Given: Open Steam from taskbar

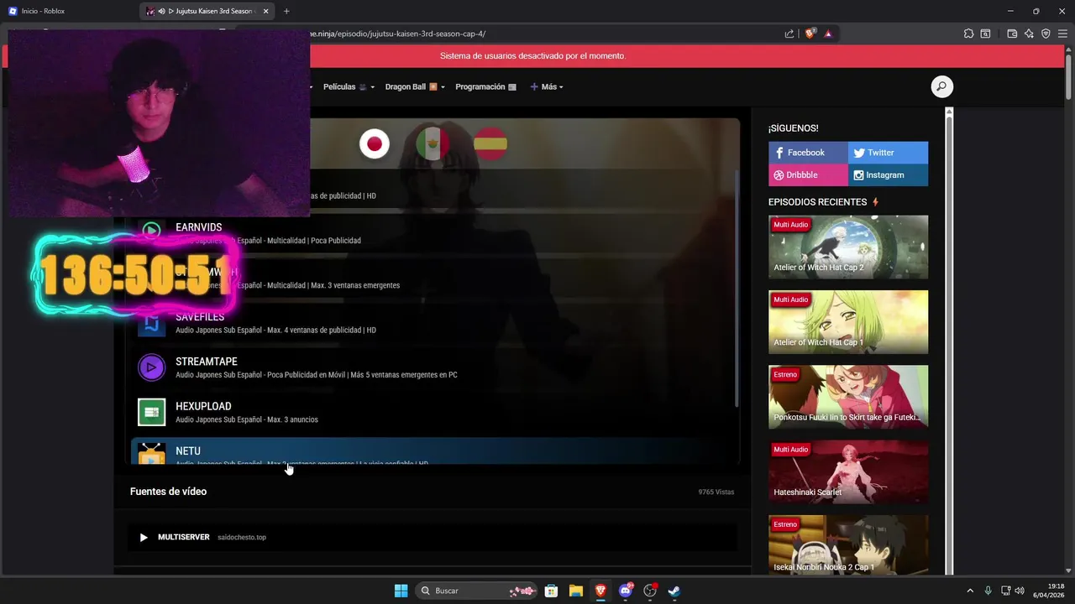Looking at the screenshot, I should [674, 591].
